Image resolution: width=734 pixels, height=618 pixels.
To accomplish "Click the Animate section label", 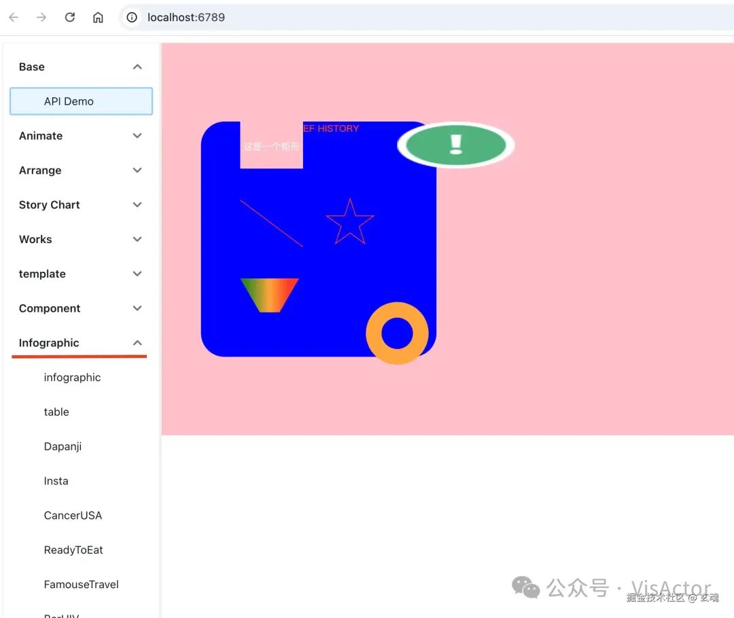I will point(41,136).
